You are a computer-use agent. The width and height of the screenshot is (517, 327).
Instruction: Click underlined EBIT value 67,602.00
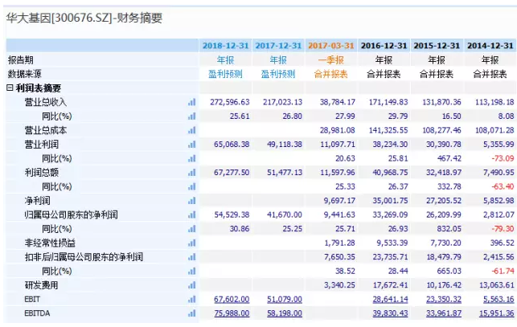(x=230, y=299)
